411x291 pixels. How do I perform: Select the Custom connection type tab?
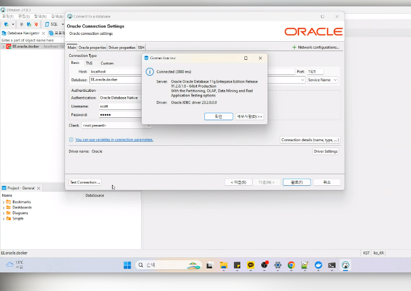coord(107,63)
